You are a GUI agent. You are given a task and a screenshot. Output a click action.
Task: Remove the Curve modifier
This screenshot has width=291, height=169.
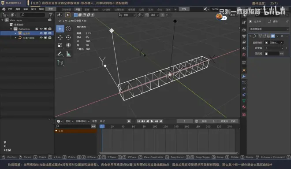(x=282, y=36)
